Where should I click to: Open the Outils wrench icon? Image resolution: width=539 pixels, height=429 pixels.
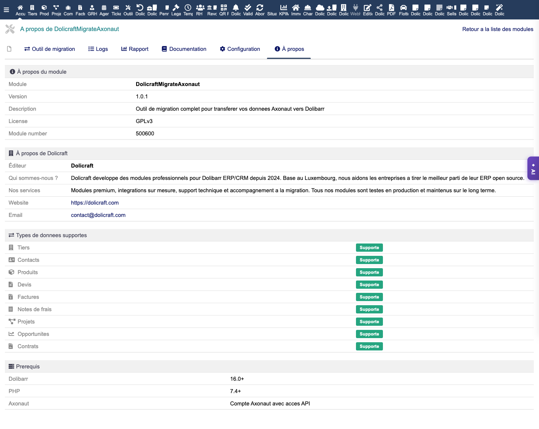(x=128, y=7)
